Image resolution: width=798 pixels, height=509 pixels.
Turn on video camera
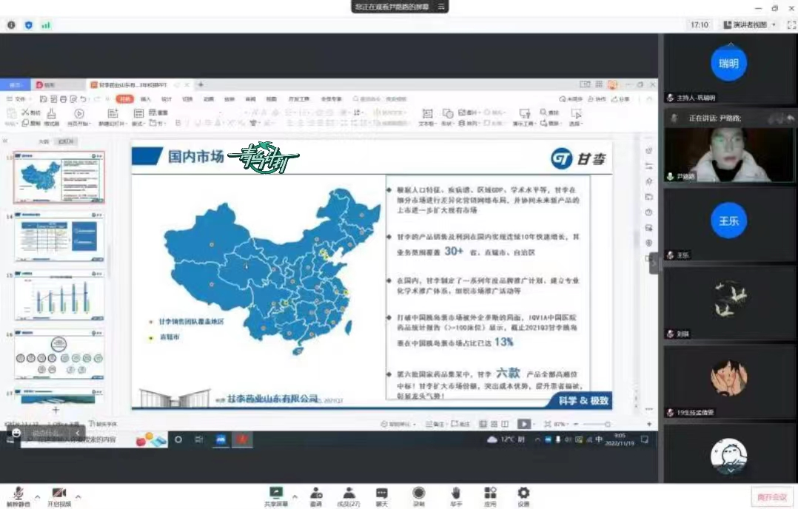[x=59, y=493]
